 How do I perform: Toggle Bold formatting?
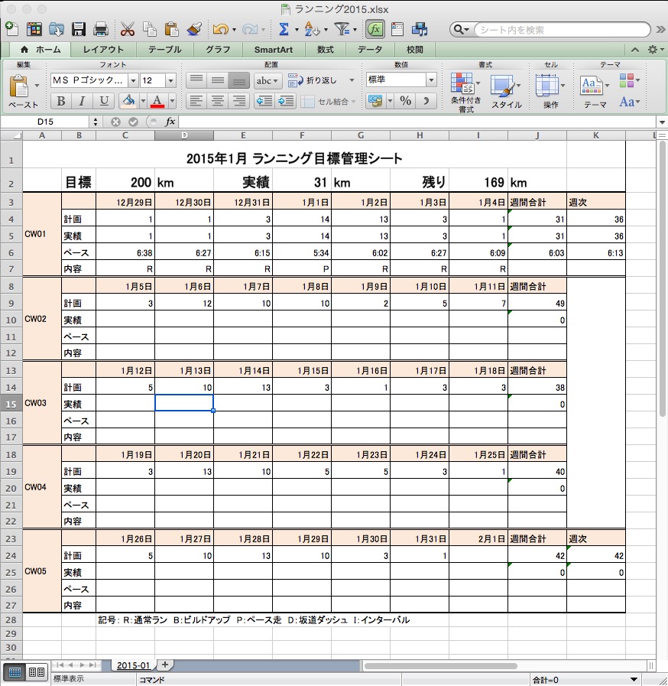tap(61, 101)
